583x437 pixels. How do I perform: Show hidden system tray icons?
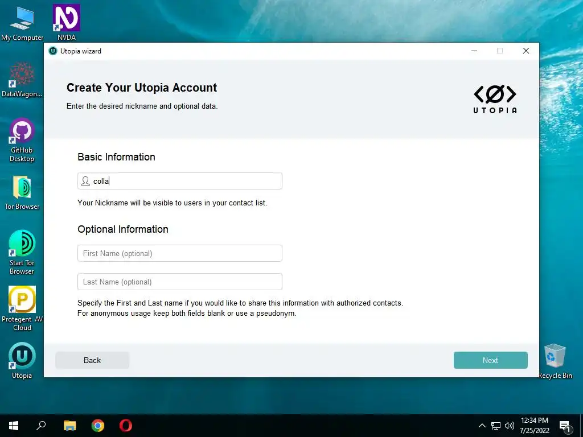tap(482, 426)
